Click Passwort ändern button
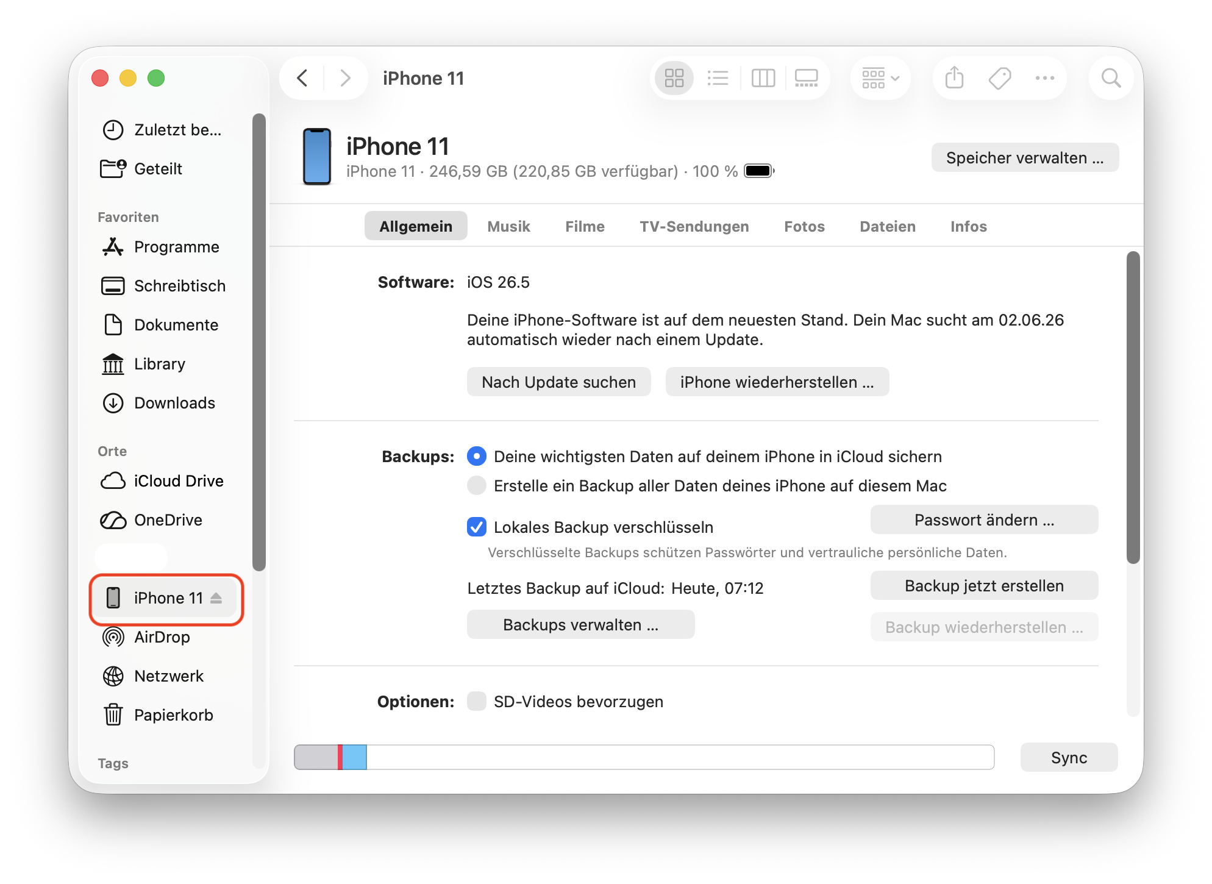1212x884 pixels. [984, 520]
